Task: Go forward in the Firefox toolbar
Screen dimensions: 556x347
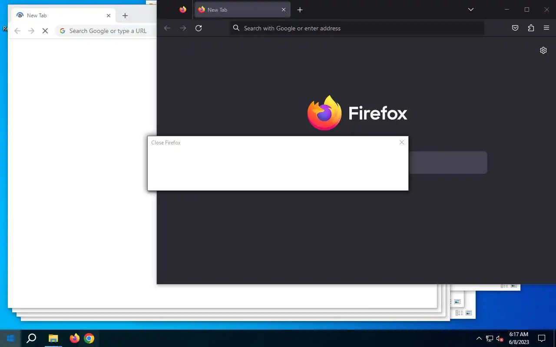Action: (x=183, y=28)
